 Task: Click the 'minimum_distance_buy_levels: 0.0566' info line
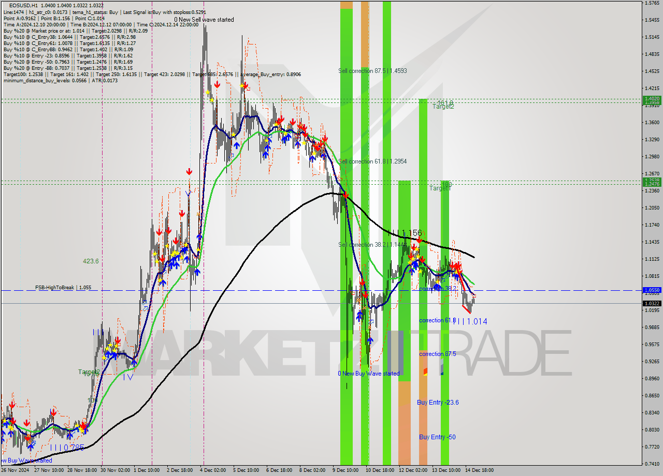(61, 80)
